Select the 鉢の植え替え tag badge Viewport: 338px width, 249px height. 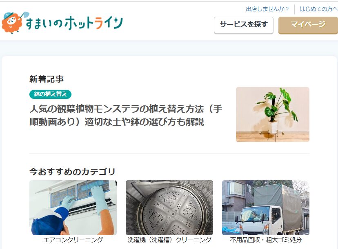pos(51,94)
